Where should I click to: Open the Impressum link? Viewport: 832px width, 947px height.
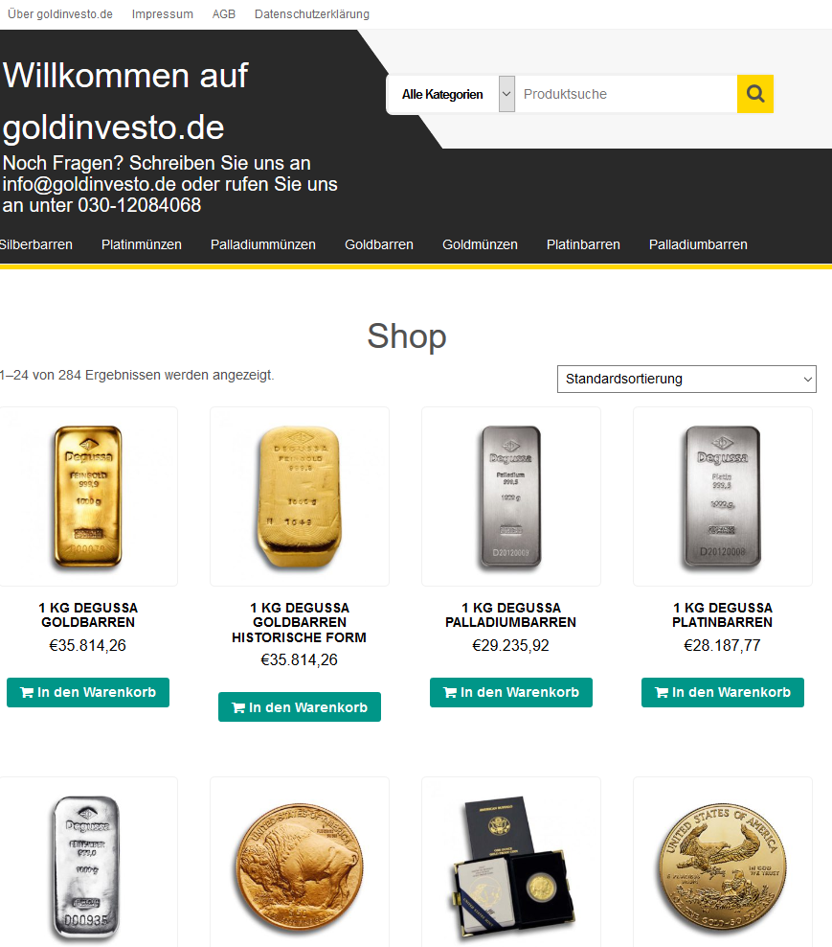(x=163, y=13)
